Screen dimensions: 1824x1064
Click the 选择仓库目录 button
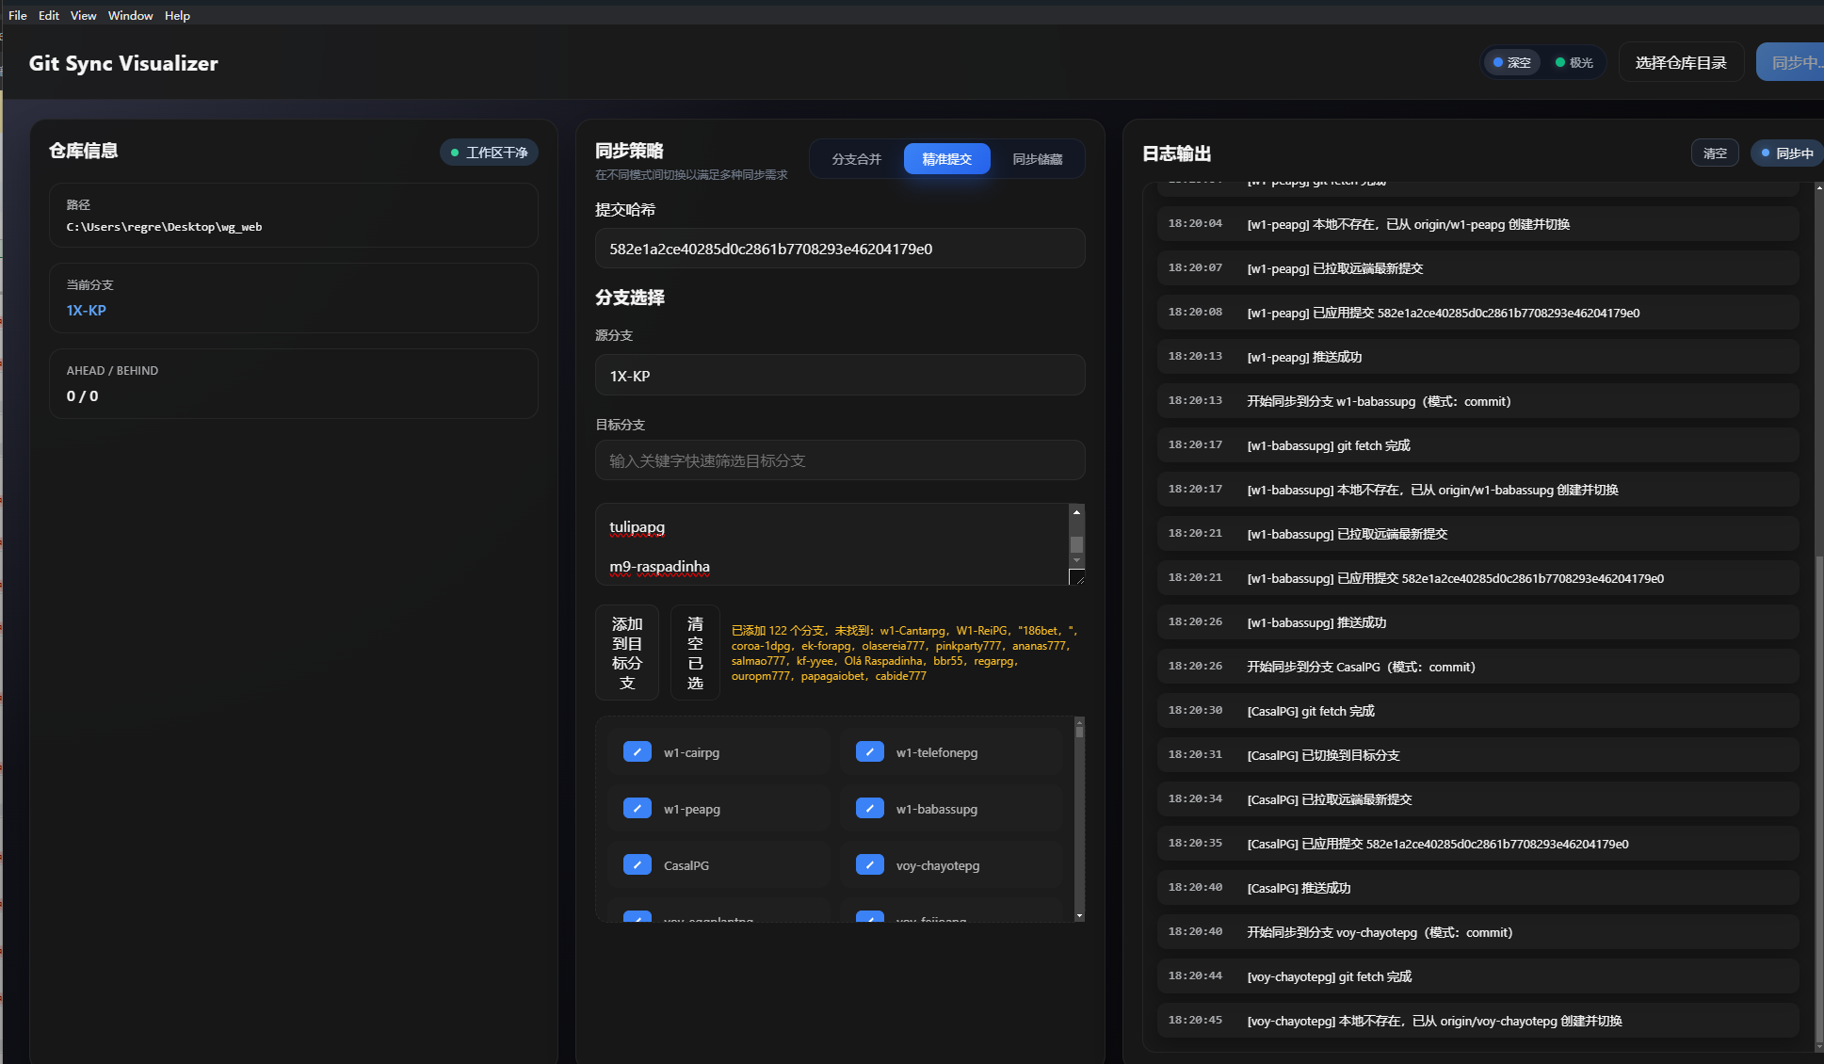[1680, 63]
